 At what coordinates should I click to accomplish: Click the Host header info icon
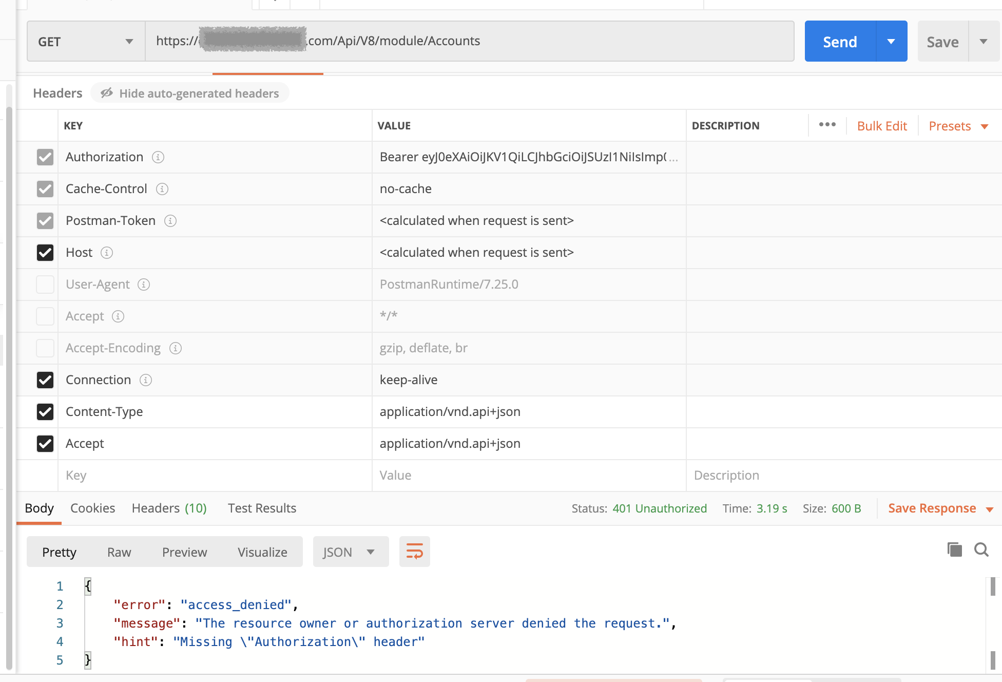click(x=107, y=253)
